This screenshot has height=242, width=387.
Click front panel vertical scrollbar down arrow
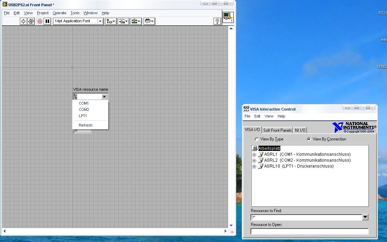point(231,225)
